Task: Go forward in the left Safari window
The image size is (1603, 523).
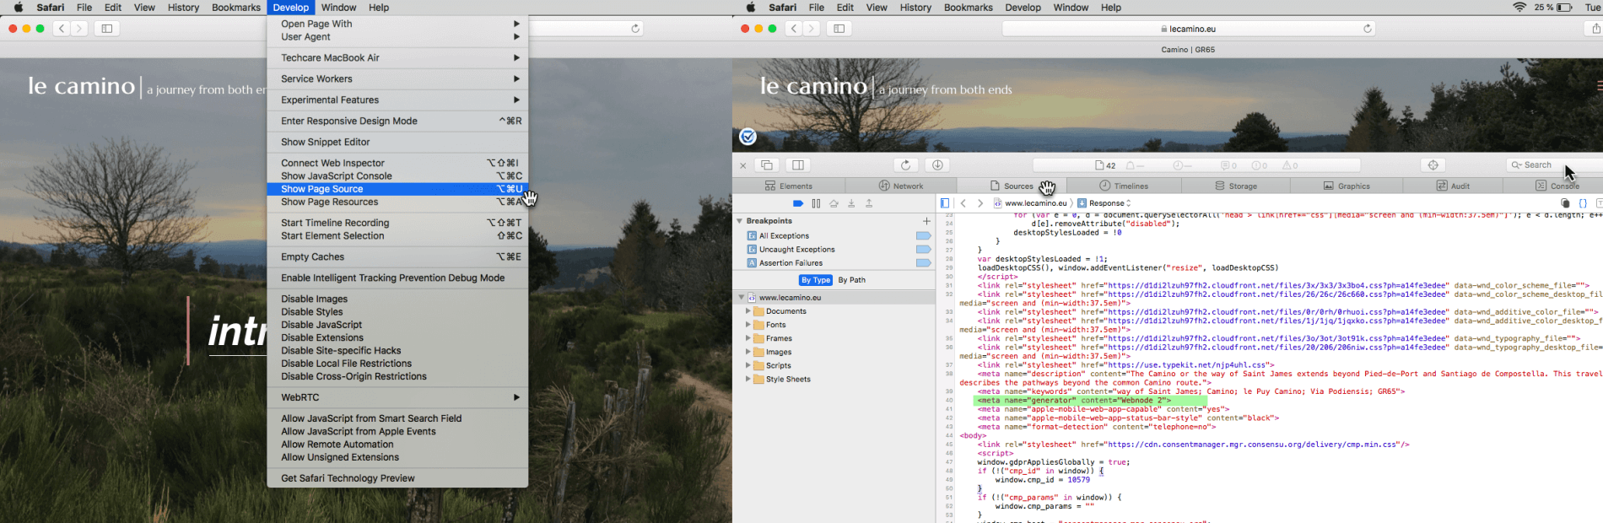Action: point(79,29)
